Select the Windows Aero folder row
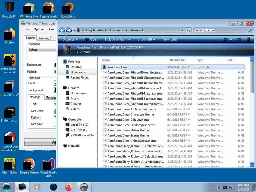This screenshot has width=256, height=192. coord(173,67)
